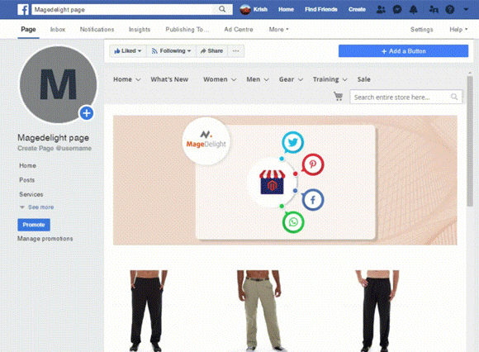Focus the Search entire store field
The image size is (479, 352).
(x=405, y=98)
